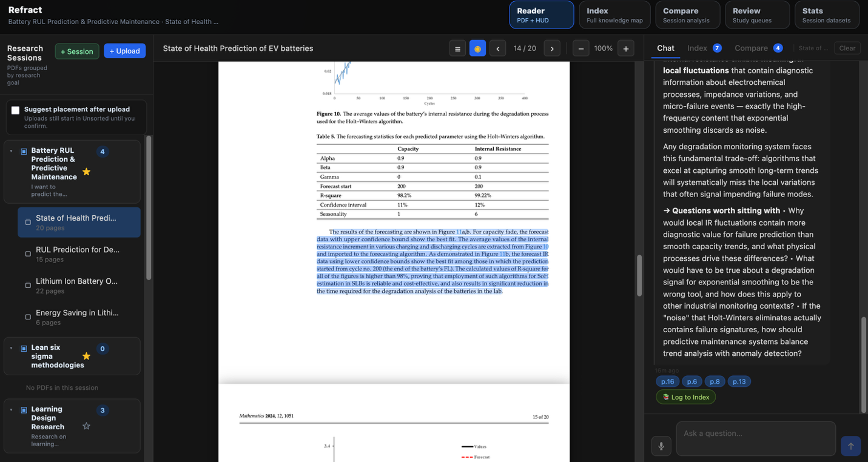This screenshot has height=462, width=868.
Task: Tick the Learning Design Research session checkbox
Action: (24, 410)
